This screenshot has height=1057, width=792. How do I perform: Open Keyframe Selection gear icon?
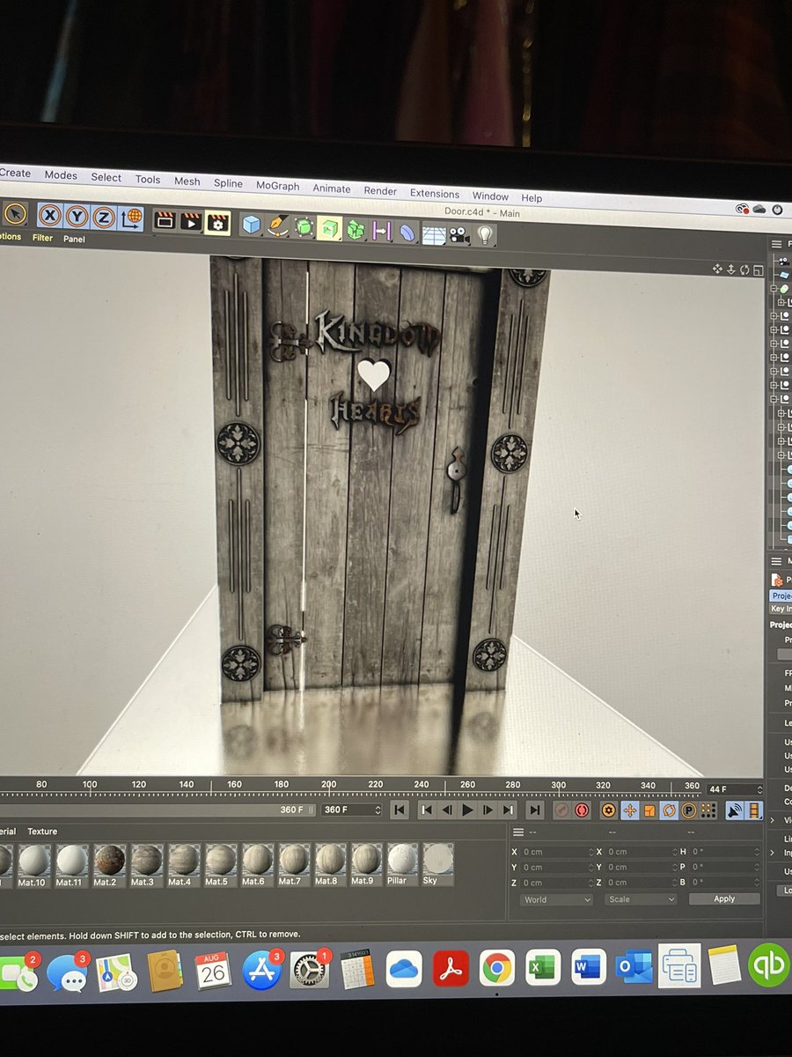[608, 810]
